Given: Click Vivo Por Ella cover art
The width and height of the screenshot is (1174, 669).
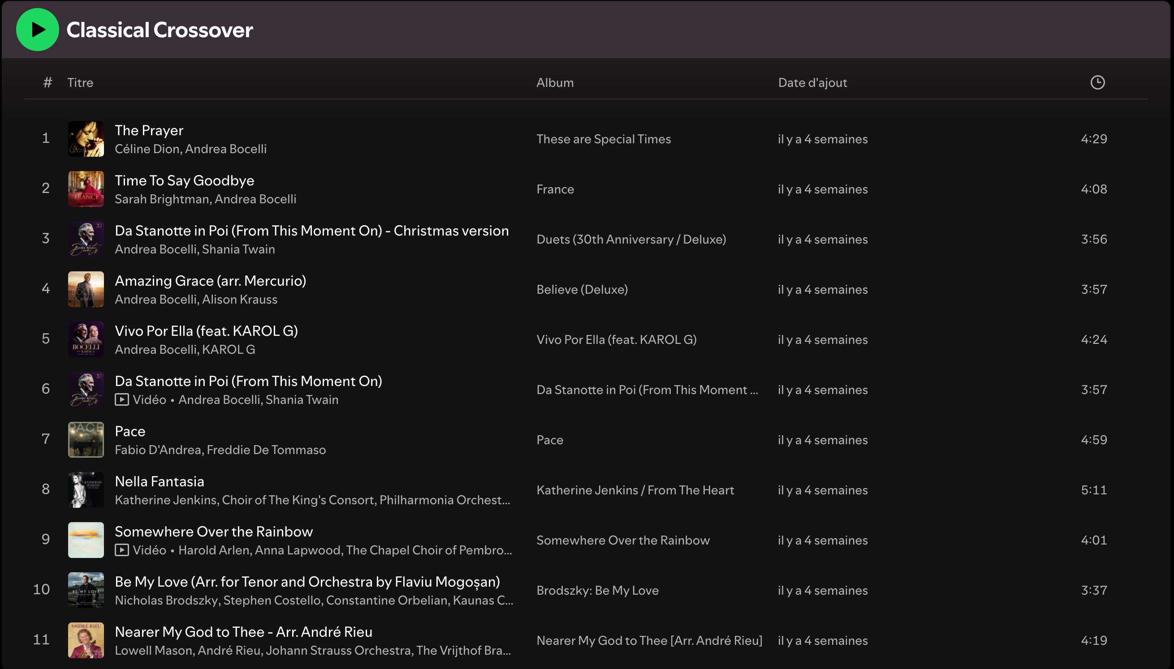Looking at the screenshot, I should [x=86, y=339].
